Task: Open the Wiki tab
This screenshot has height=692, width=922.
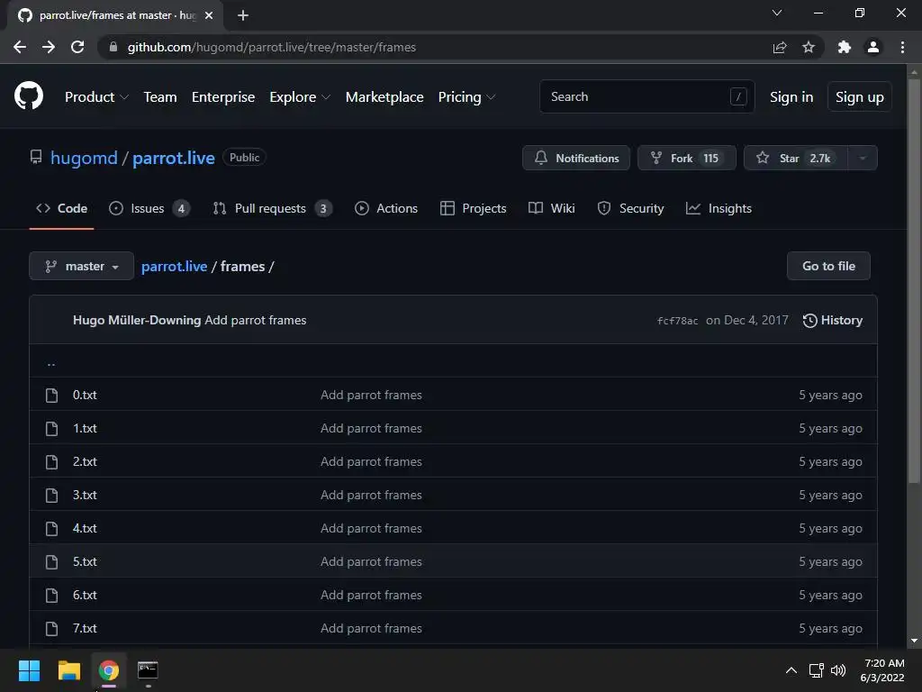Action: click(552, 208)
